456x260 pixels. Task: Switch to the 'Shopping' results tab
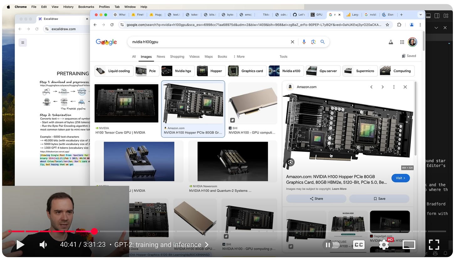click(177, 57)
